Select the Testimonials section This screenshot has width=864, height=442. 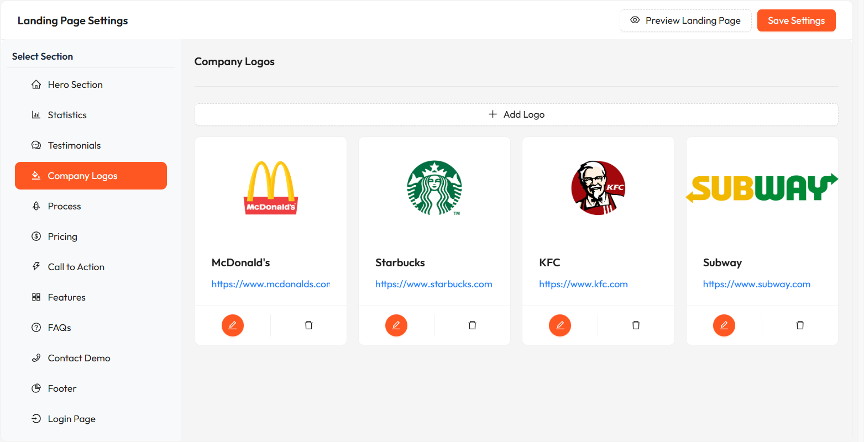(x=91, y=145)
